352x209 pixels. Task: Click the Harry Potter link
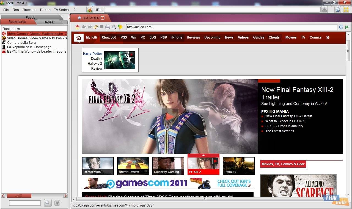(x=92, y=54)
